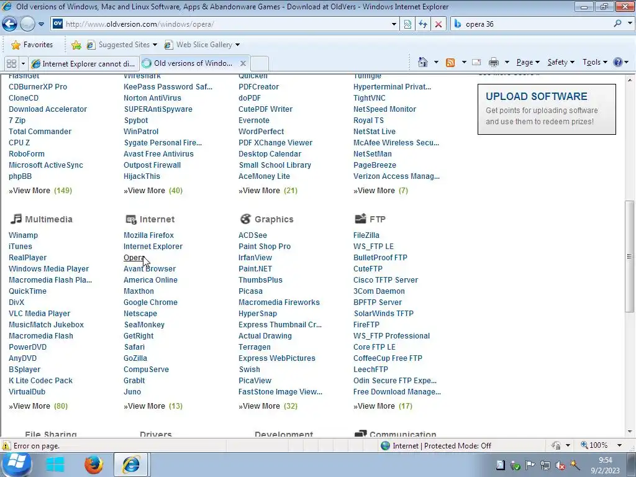The height and width of the screenshot is (477, 636).
Task: Open the Paint.NET link
Action: coord(255,269)
